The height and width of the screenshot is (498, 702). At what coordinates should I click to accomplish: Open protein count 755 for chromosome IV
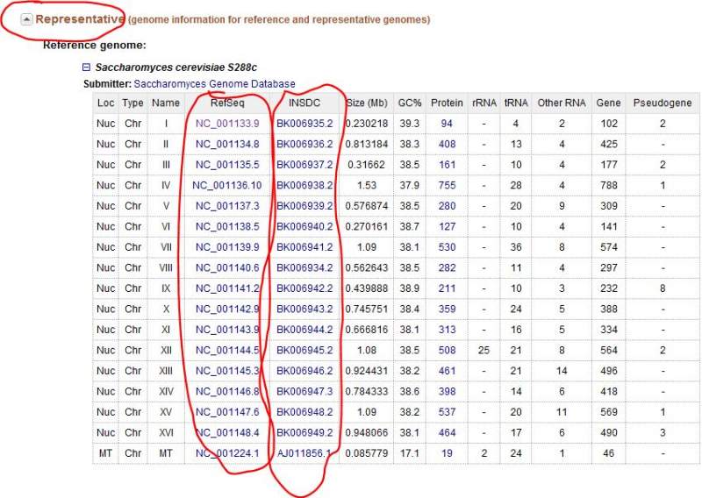click(447, 185)
